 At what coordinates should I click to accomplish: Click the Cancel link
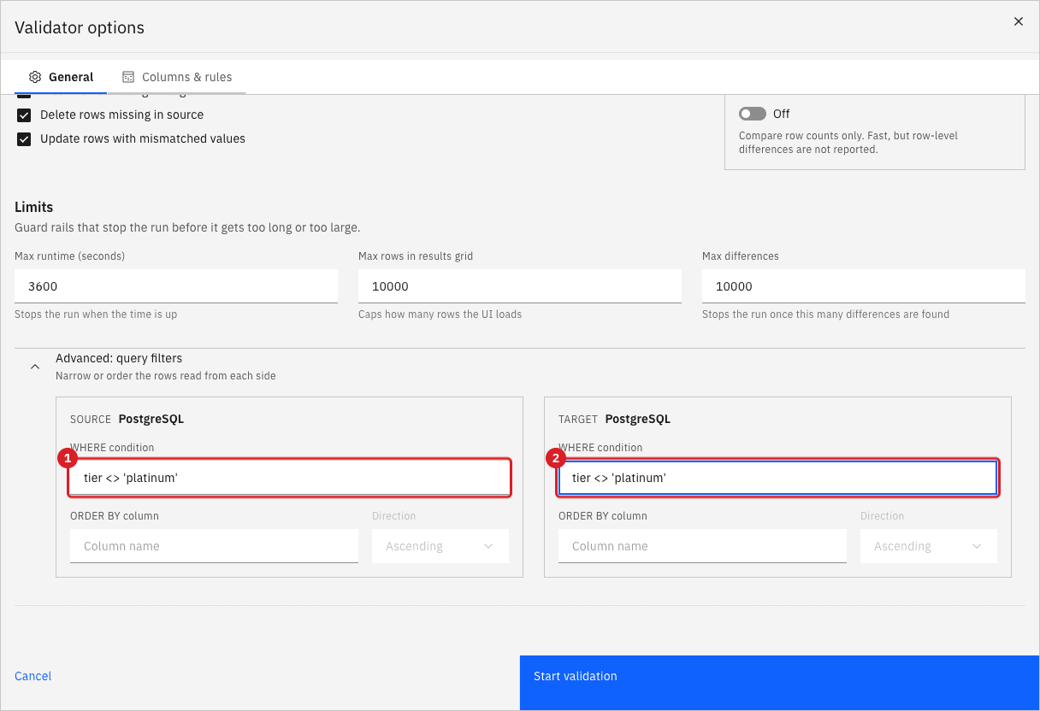tap(33, 676)
